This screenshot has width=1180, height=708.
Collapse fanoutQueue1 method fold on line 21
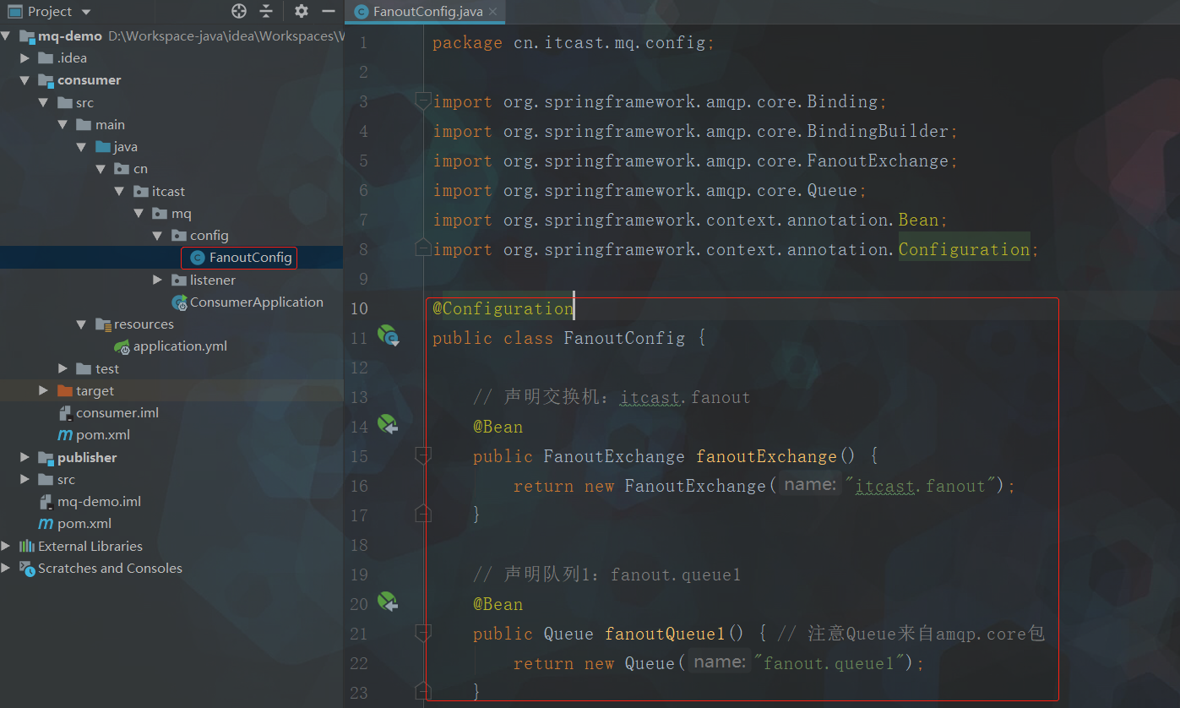(423, 634)
